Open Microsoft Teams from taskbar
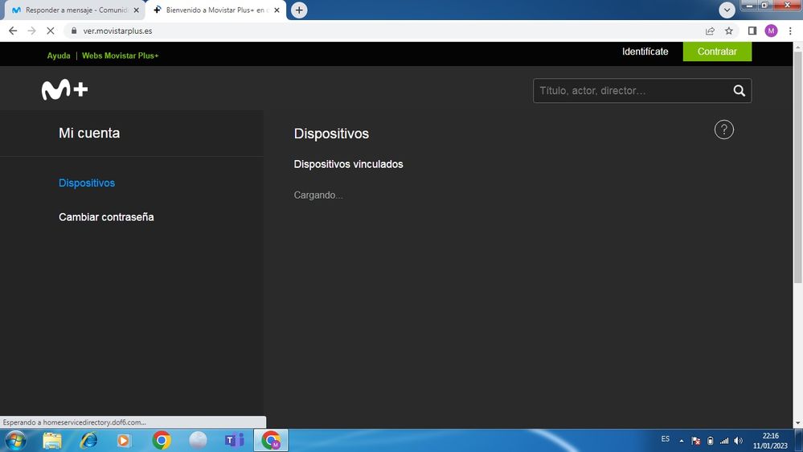Viewport: 803px width, 452px height. point(234,440)
